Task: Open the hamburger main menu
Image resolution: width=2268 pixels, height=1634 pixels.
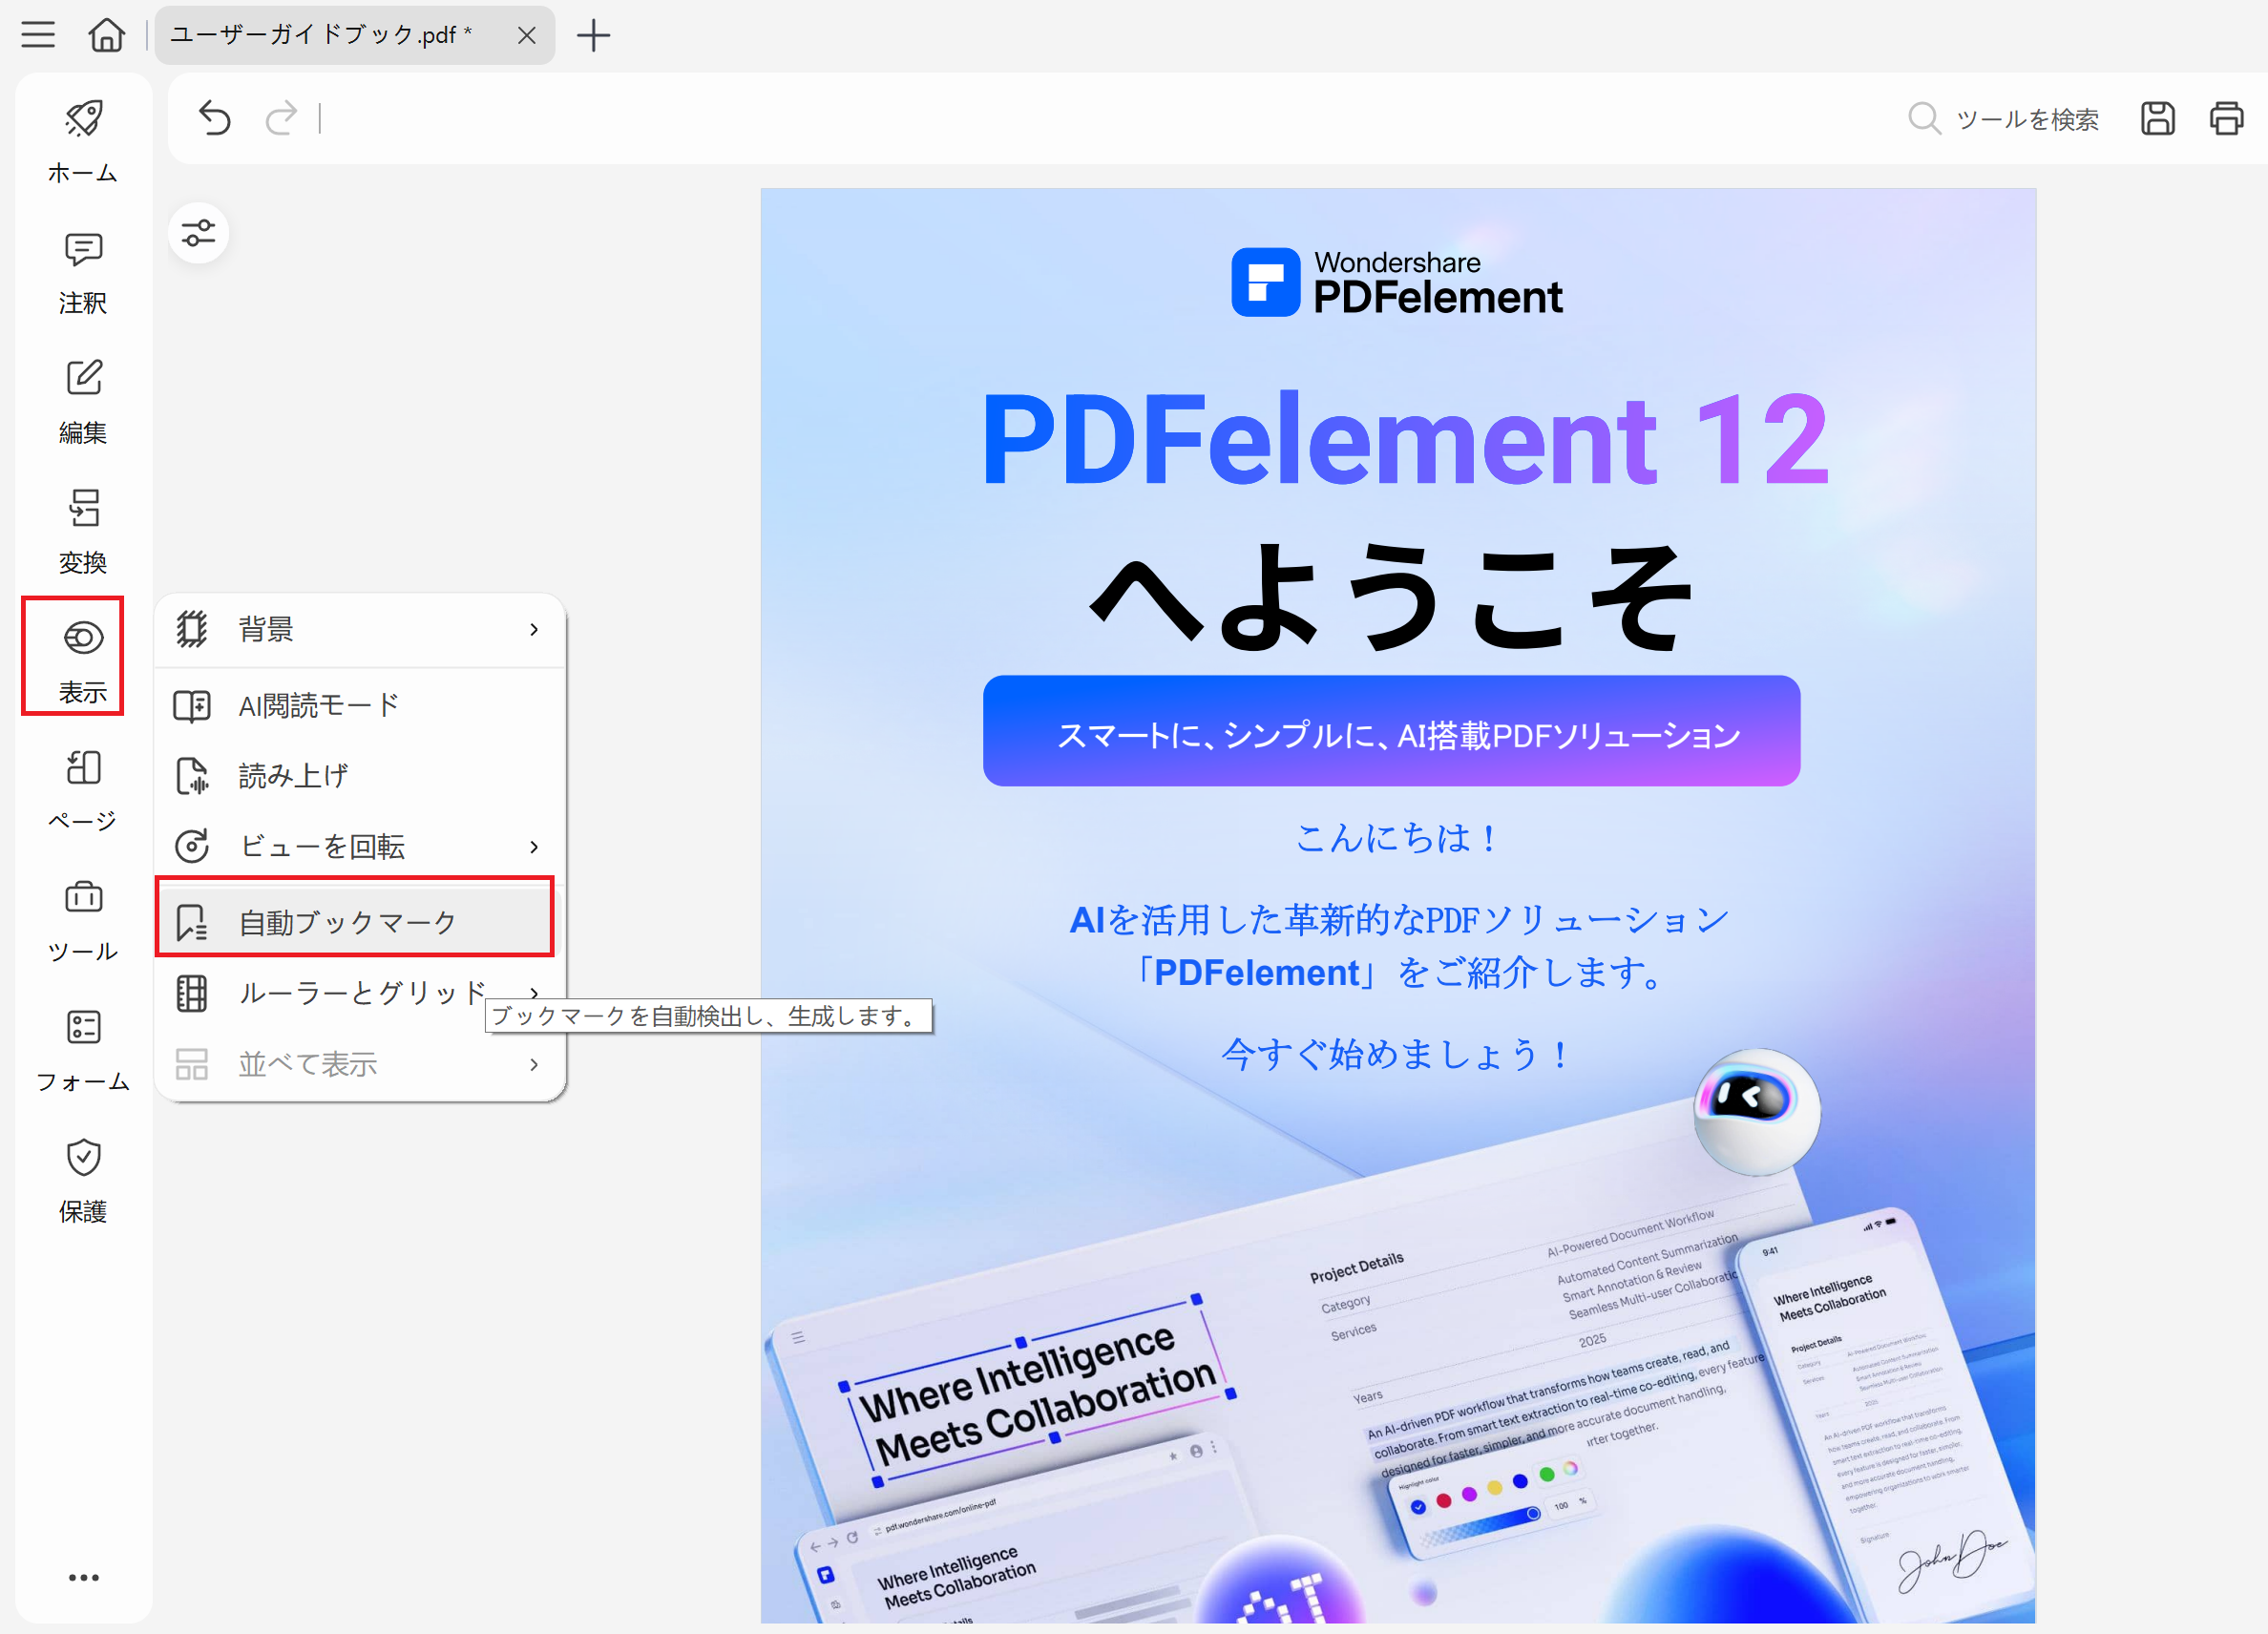Action: [38, 35]
